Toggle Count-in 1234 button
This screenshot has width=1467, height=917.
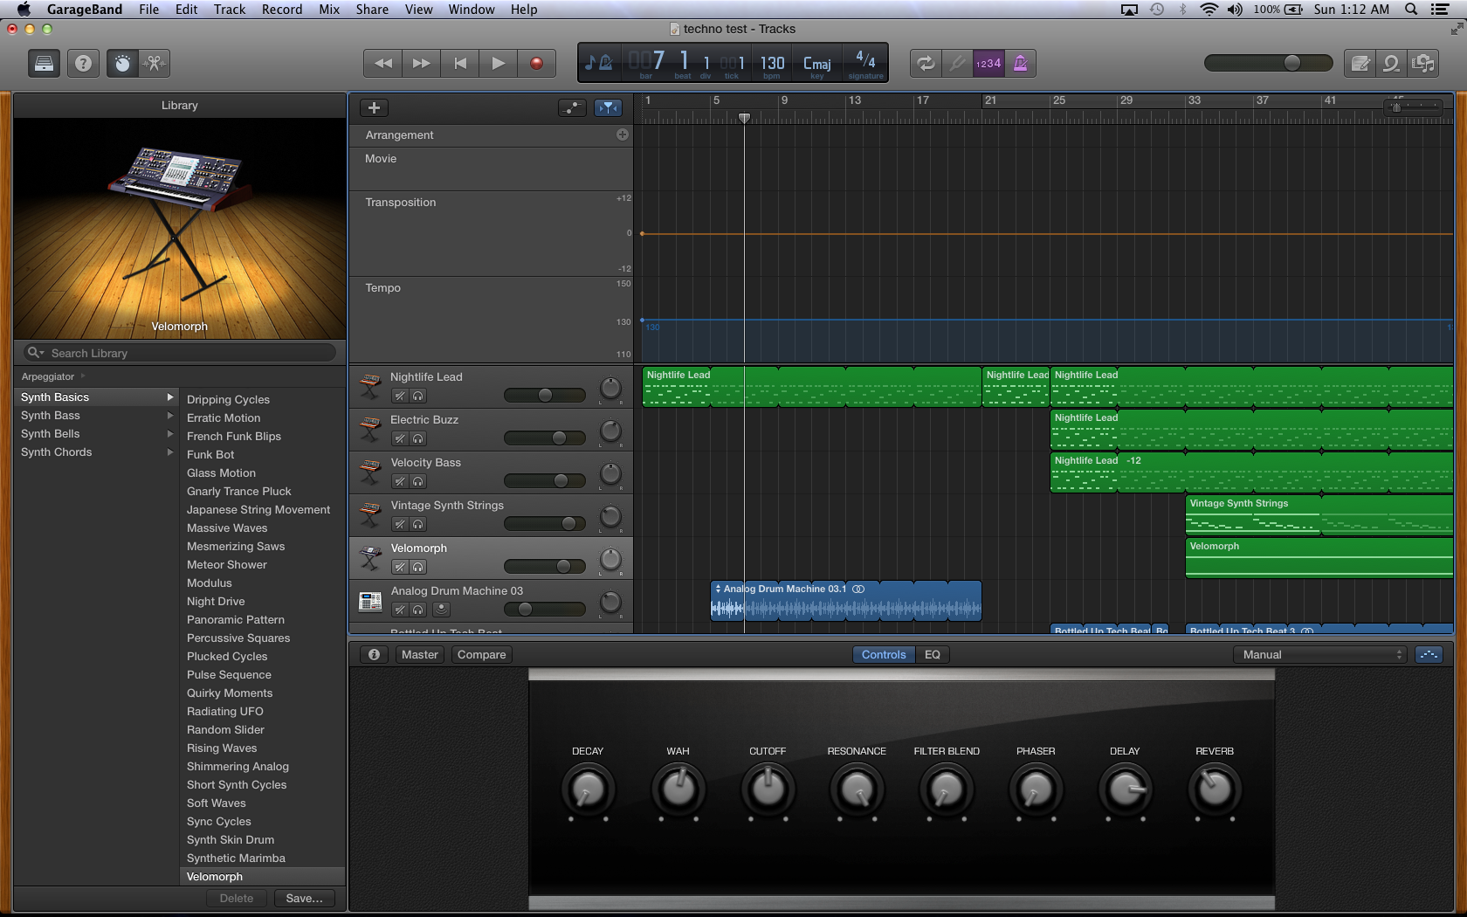(x=988, y=63)
